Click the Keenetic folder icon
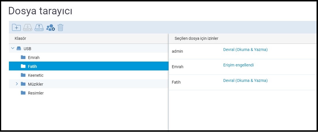Viewport: 318px width, 132px height. click(23, 75)
